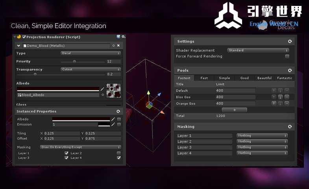Remove Demo_Blood projection with the X icon

[x=118, y=46]
